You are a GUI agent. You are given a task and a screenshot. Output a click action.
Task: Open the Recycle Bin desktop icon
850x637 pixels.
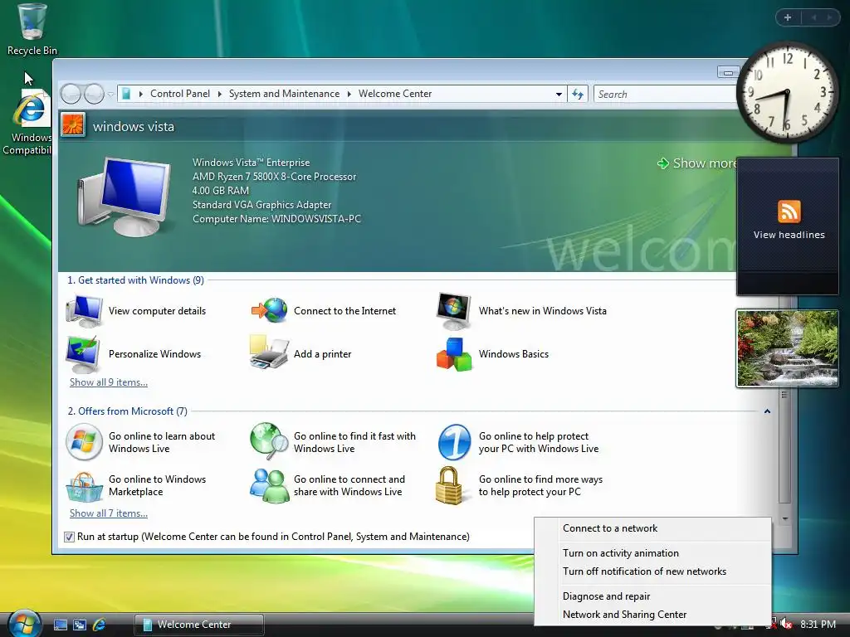32,29
